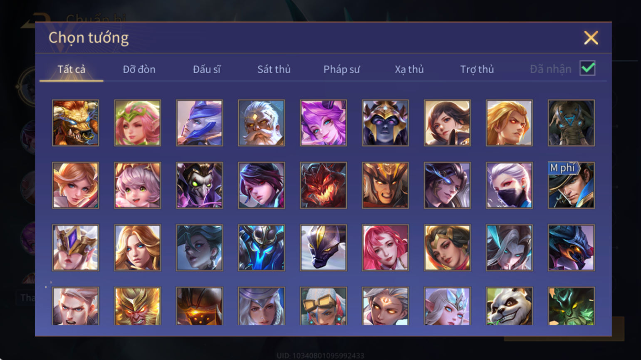
Task: Show the 'Pháp sư' hero category
Action: click(x=342, y=69)
